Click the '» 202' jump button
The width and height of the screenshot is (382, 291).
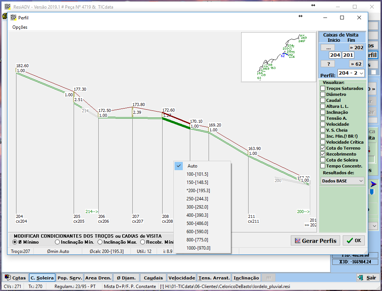tap(356, 47)
